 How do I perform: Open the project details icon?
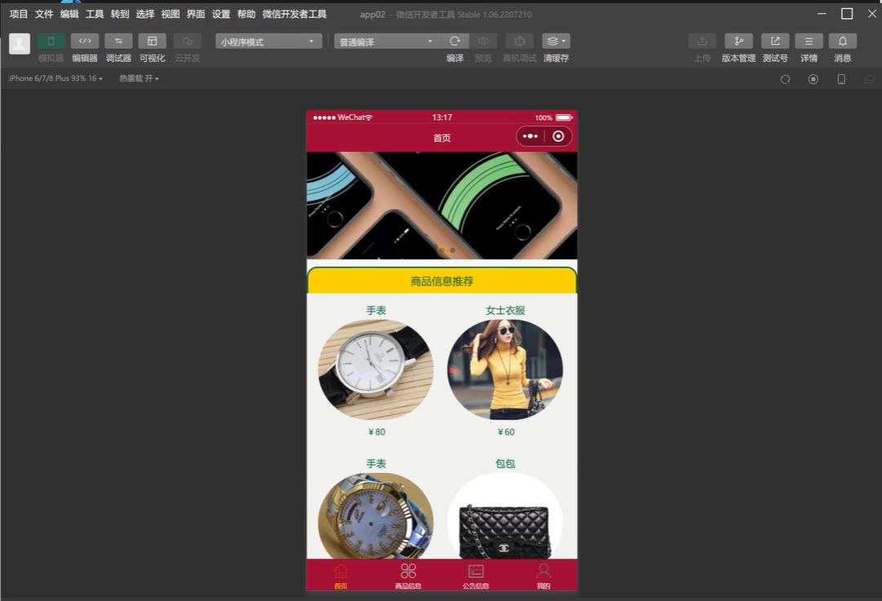tap(809, 42)
